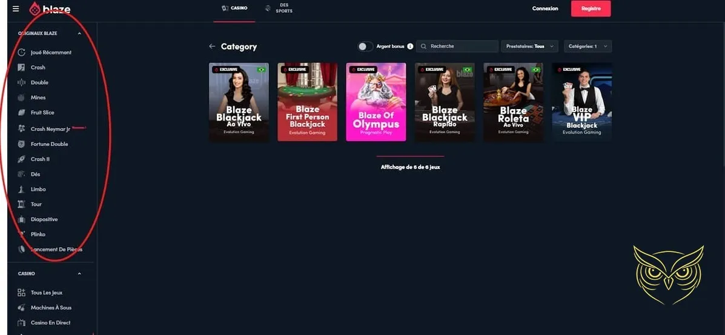Click the Dés dice icon
The image size is (725, 335).
click(21, 174)
